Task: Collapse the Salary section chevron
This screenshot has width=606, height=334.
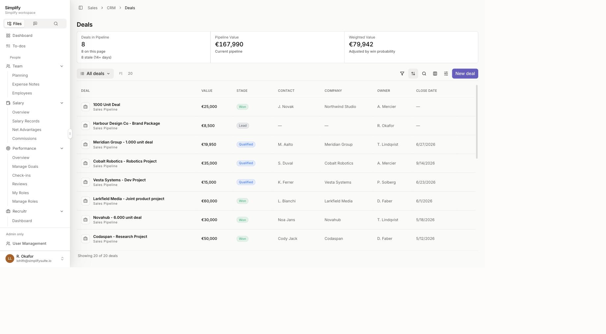Action: [x=62, y=103]
